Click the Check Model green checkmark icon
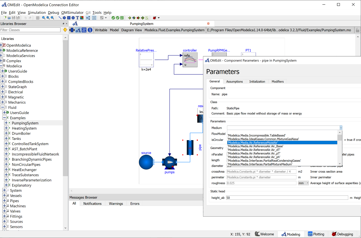 [x=113, y=18]
